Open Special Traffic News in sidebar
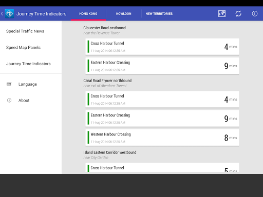The width and height of the screenshot is (263, 197). point(25,31)
